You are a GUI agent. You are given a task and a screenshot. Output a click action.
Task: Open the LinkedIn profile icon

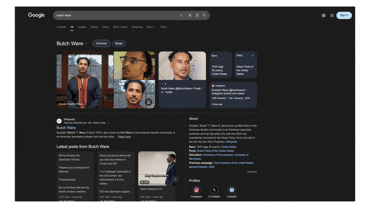click(232, 190)
